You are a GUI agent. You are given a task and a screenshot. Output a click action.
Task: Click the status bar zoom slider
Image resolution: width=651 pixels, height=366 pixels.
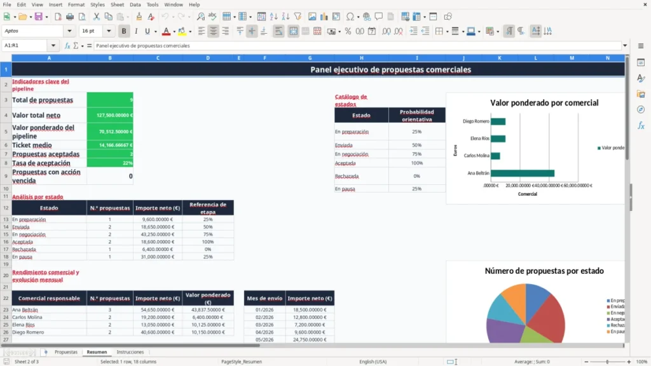pyautogui.click(x=607, y=362)
